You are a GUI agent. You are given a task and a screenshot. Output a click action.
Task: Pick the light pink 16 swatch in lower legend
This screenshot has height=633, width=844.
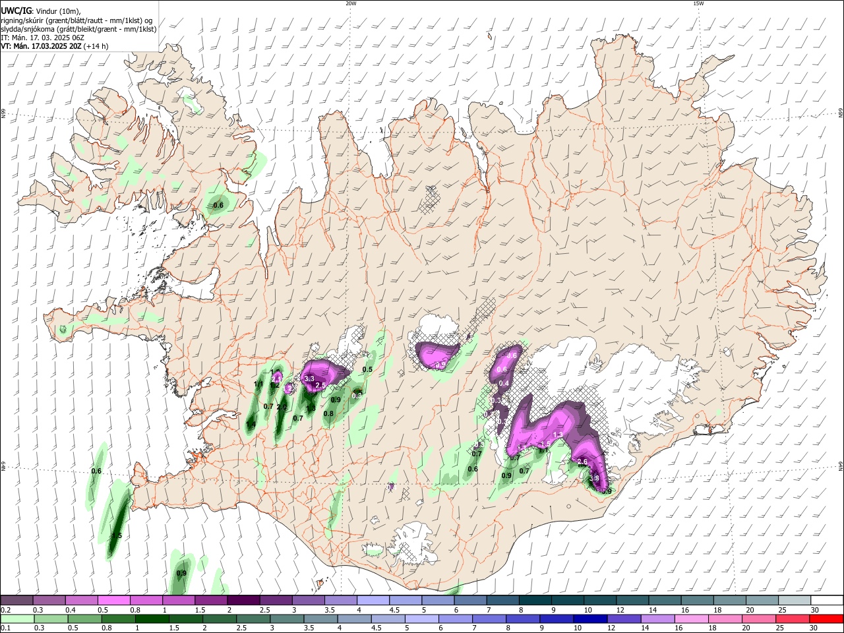coord(691,618)
